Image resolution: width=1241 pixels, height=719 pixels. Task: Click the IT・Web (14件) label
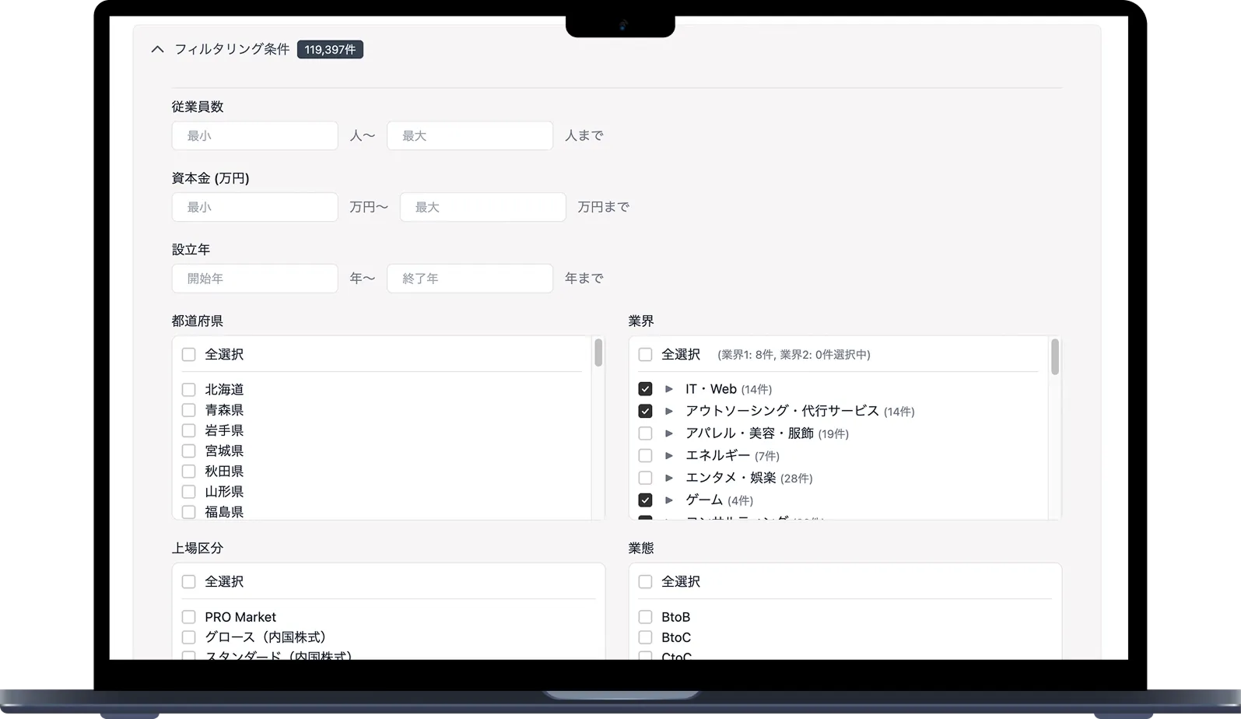click(x=729, y=389)
